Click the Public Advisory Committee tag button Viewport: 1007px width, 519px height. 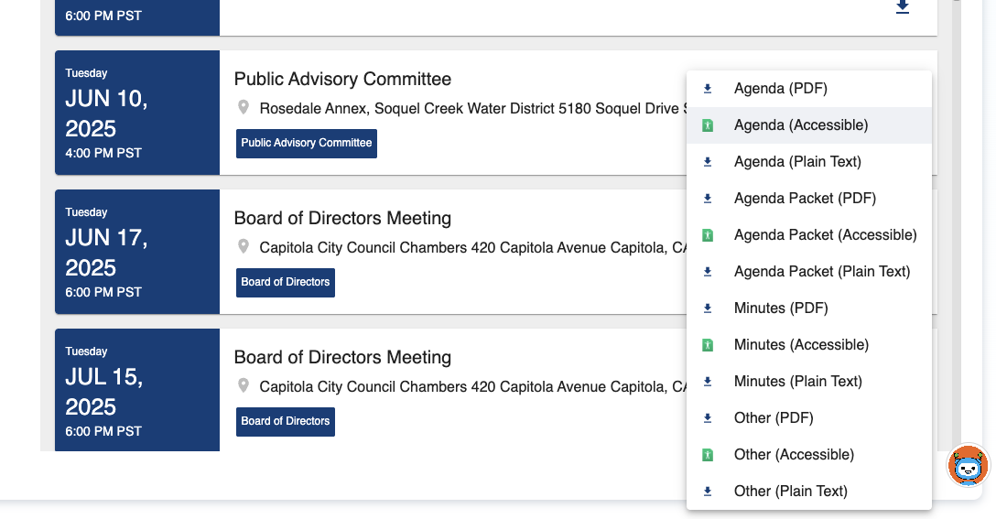[307, 143]
